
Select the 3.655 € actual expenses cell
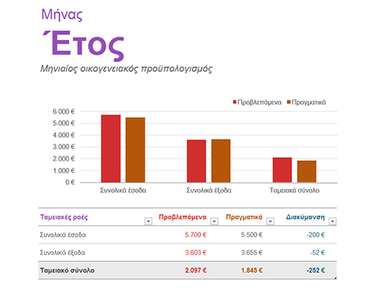(252, 253)
